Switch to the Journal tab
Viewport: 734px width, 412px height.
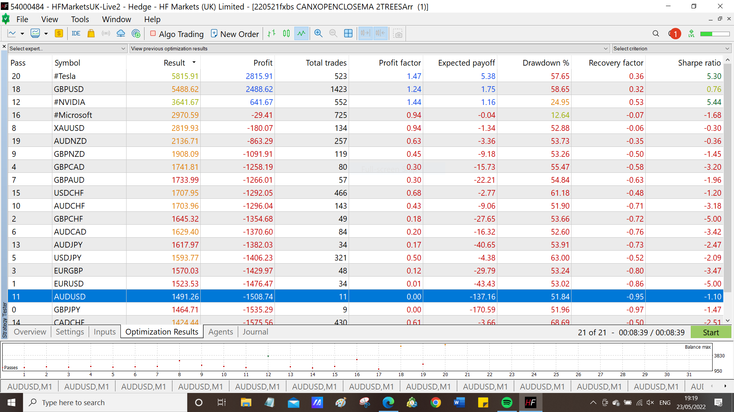coord(255,332)
